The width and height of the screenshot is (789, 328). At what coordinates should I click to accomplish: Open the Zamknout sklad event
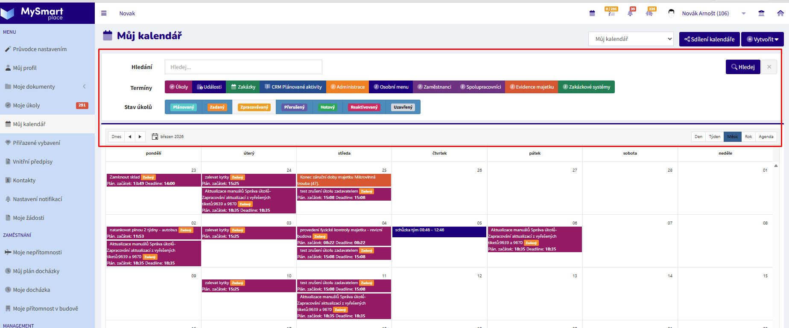154,180
